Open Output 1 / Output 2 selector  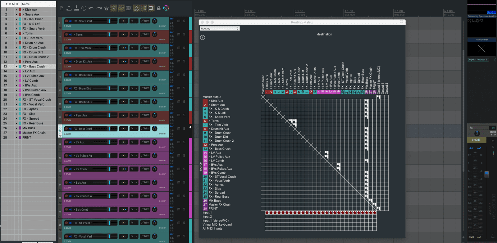click(478, 60)
